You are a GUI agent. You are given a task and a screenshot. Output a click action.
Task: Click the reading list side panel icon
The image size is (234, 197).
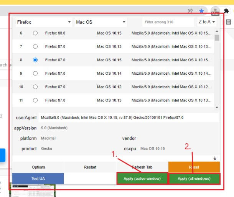click(x=229, y=22)
